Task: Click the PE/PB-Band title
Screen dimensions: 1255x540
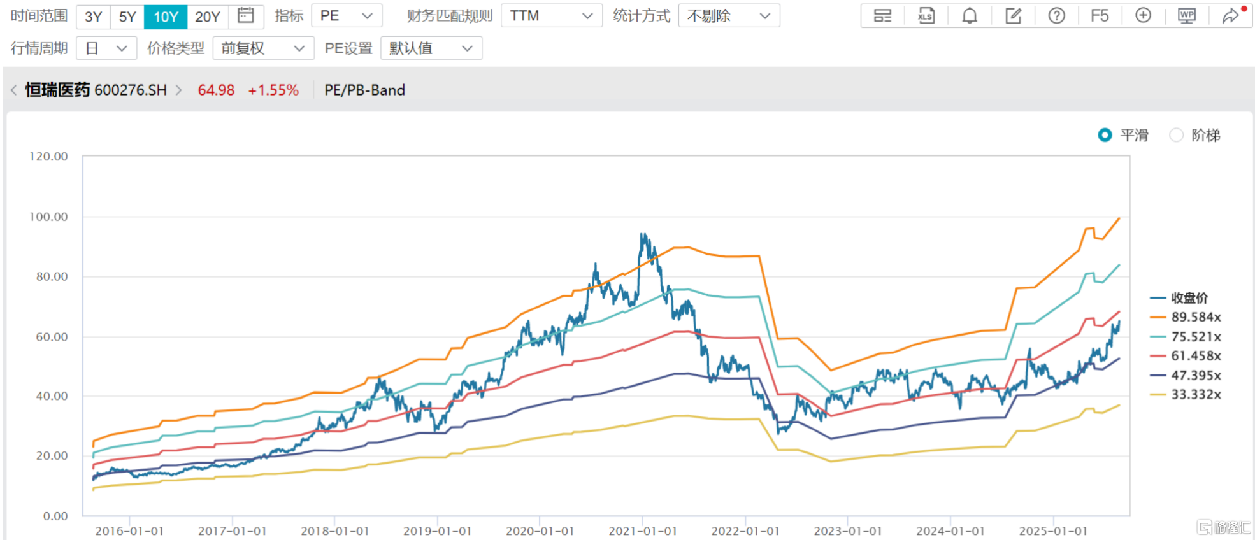Action: coord(365,90)
